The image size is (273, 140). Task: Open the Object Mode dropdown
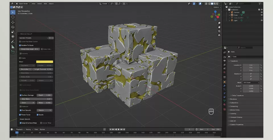tap(22, 4)
